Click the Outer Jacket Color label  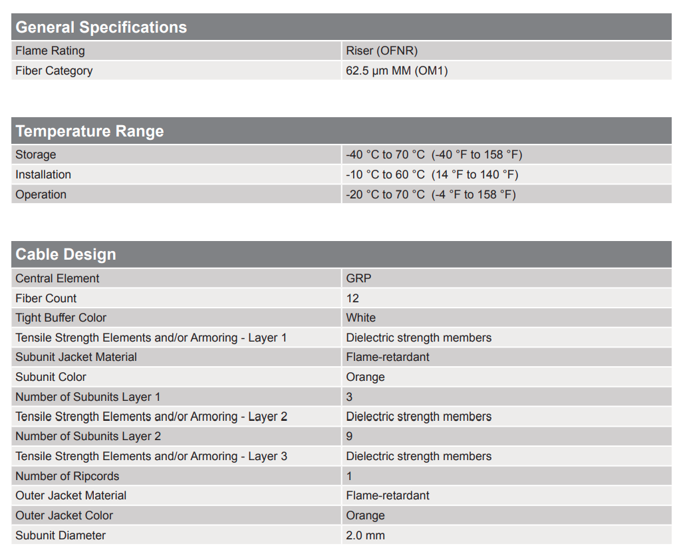[x=64, y=515]
